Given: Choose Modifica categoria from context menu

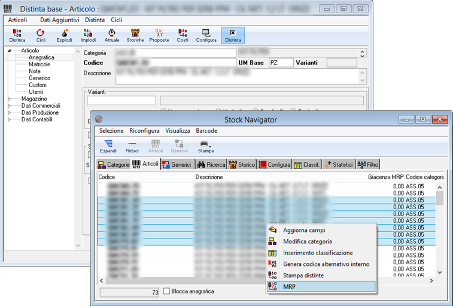Looking at the screenshot, I should [321, 241].
